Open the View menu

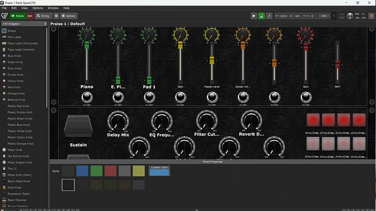tap(25, 8)
